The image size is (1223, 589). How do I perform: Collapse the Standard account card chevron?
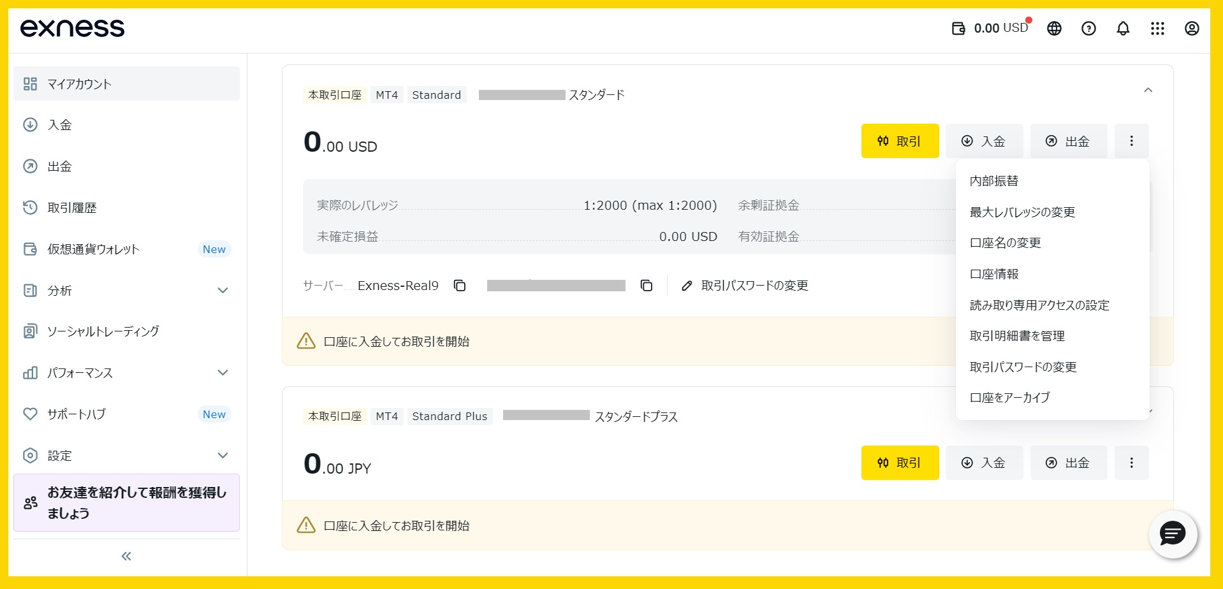(1148, 91)
